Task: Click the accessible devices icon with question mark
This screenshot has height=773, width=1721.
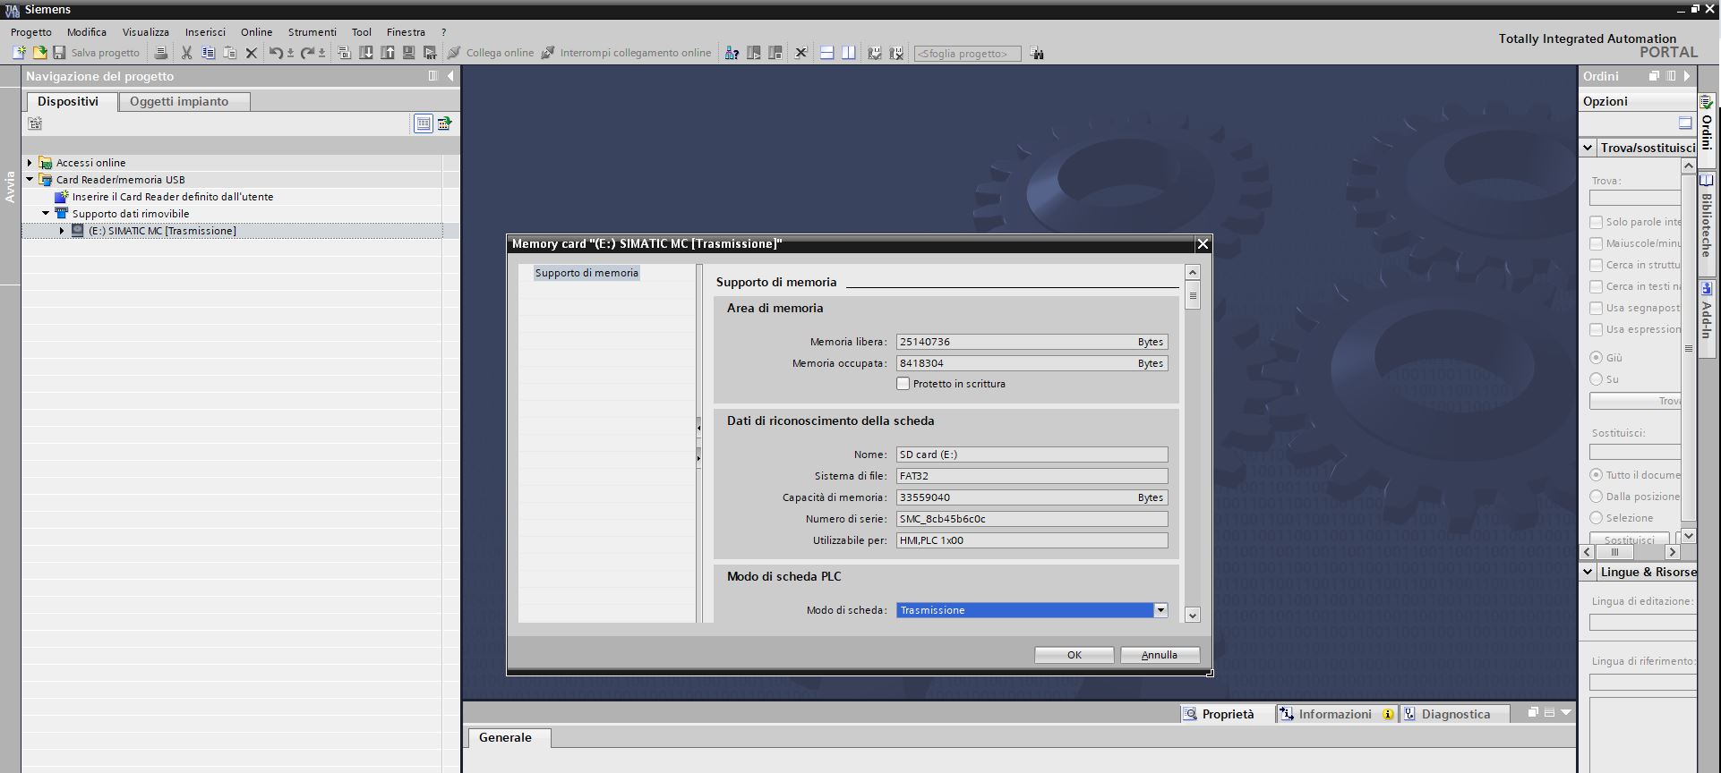Action: pos(732,53)
